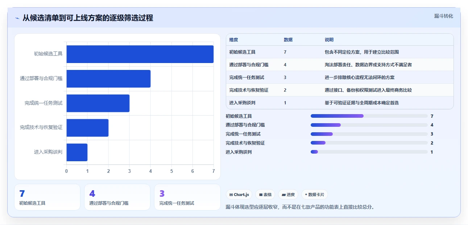Click the 通过部署与合规门槛 label in the progress list

tap(245, 125)
